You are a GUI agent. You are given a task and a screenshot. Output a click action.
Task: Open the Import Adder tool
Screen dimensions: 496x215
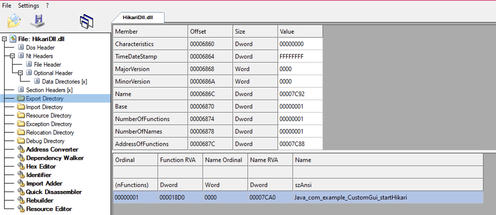click(x=44, y=183)
